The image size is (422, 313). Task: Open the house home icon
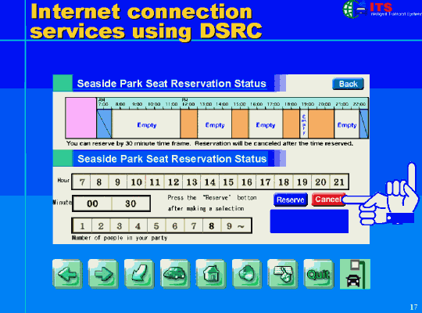[211, 274]
